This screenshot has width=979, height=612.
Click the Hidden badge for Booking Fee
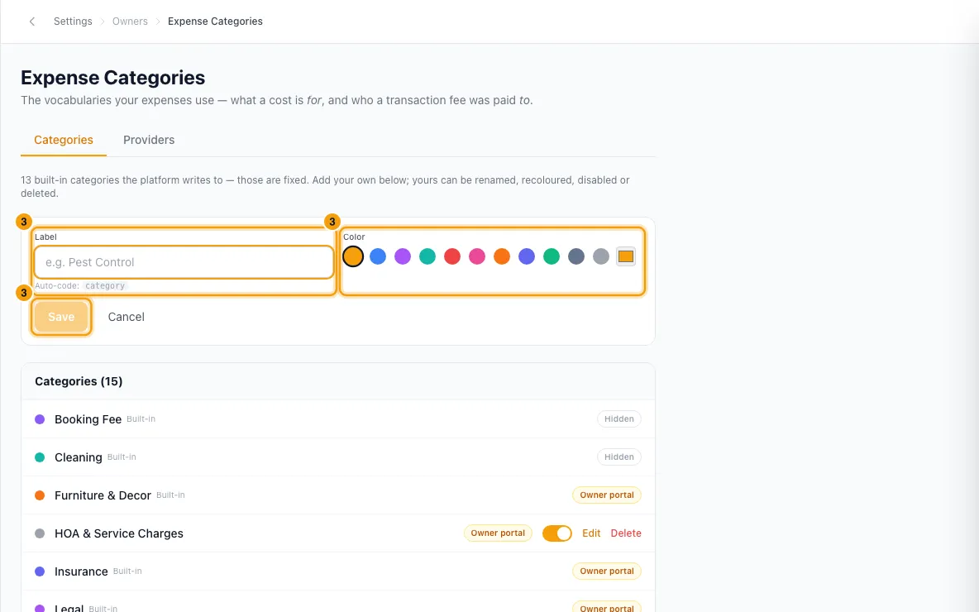point(618,419)
